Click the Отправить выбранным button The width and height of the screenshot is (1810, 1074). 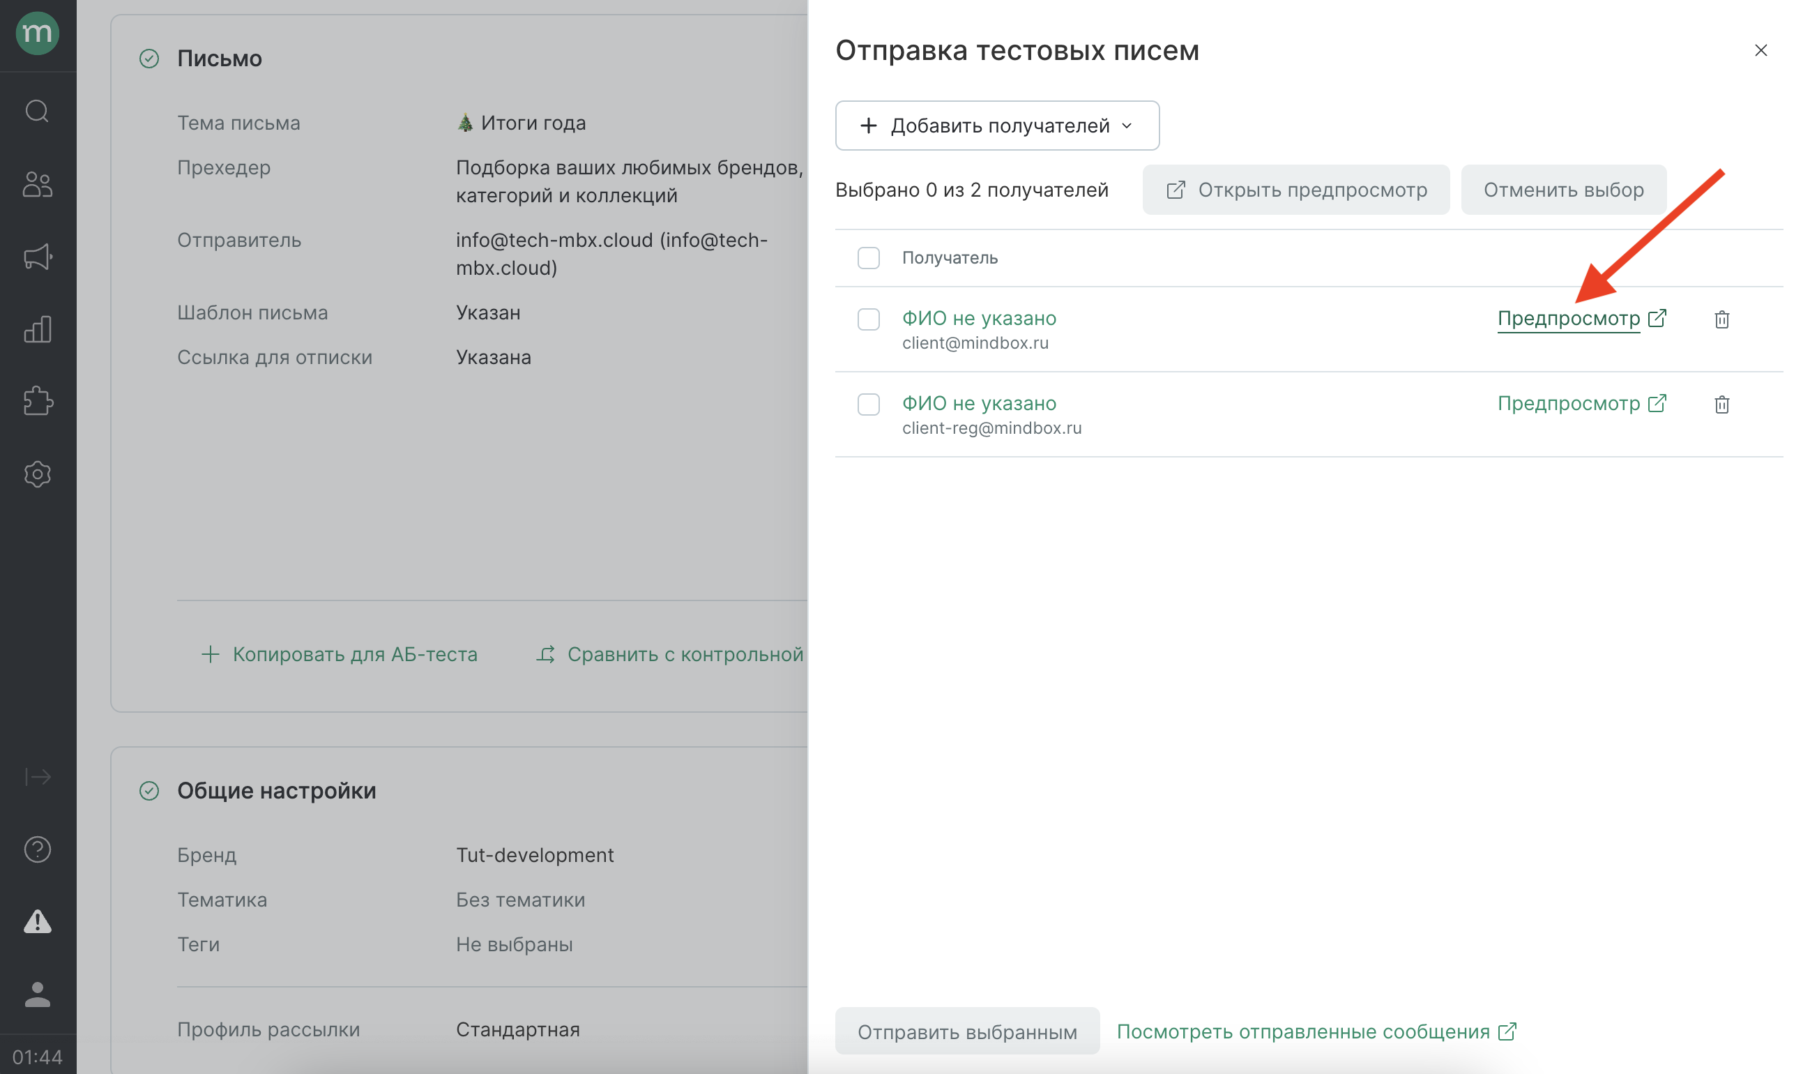(967, 1031)
